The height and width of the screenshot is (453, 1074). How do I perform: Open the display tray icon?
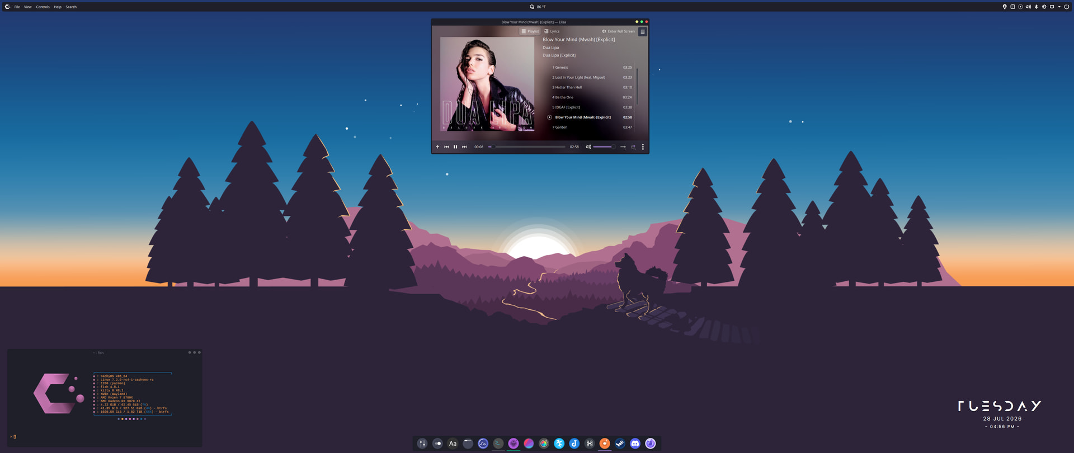pyautogui.click(x=1052, y=7)
